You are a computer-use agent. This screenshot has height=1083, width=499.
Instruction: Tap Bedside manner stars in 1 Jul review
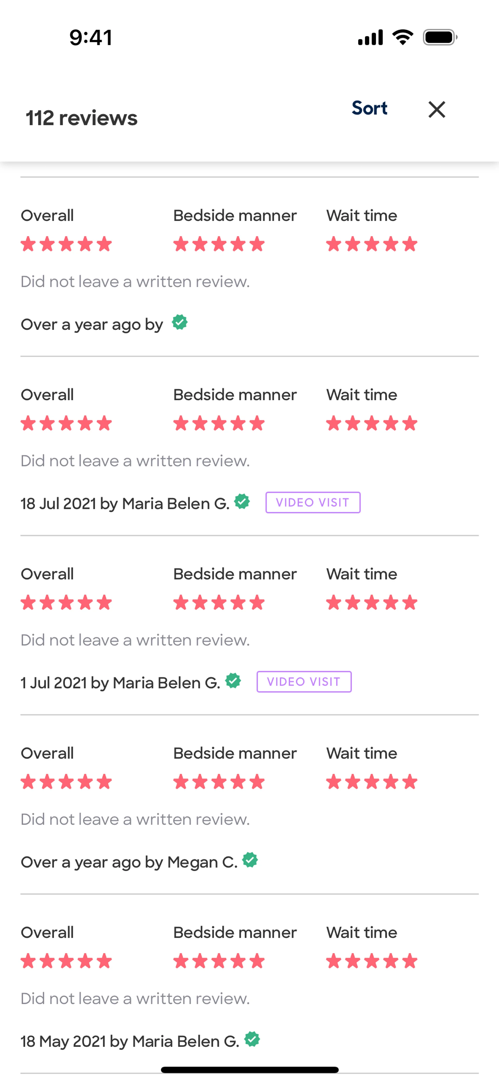(x=219, y=602)
